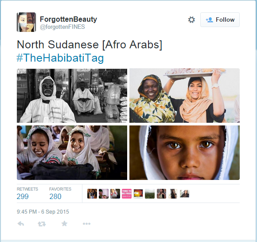
Task: Open the pink 'Time to be free' avatar
Action: coord(127,194)
